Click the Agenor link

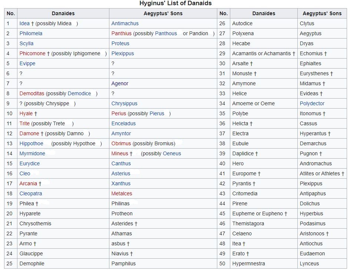coord(119,83)
